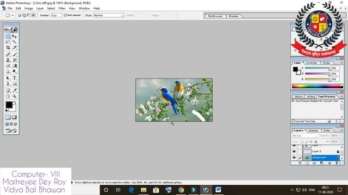
Task: Select Full Screen mode with menu bar
Action: 11,124
